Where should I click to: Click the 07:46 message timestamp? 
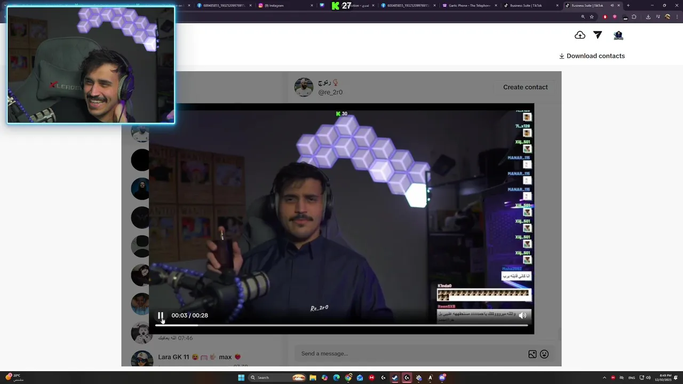click(x=185, y=338)
